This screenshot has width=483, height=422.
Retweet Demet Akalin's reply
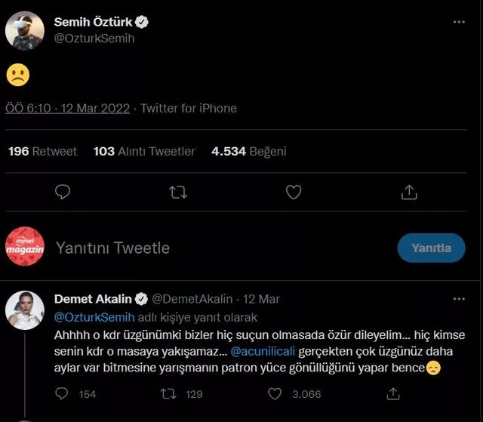pos(171,393)
